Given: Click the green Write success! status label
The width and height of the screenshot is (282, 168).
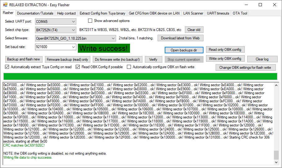Looking at the screenshot, I should tap(104, 48).
